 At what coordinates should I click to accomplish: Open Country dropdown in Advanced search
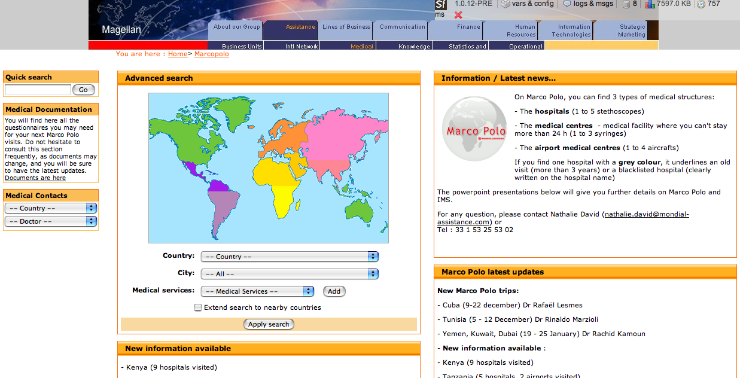tap(290, 257)
